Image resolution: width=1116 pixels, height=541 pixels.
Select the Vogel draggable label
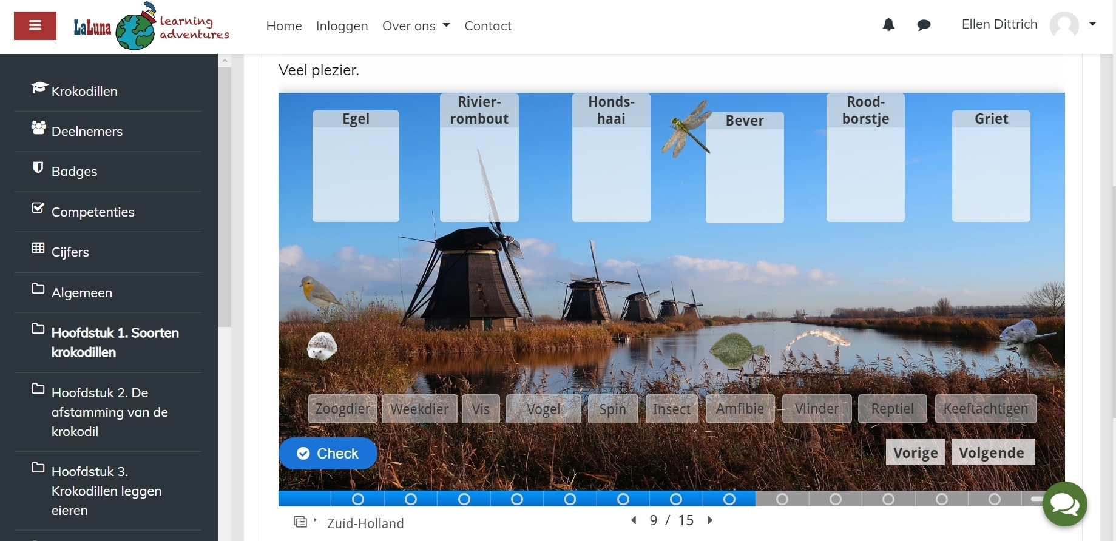[x=544, y=409]
